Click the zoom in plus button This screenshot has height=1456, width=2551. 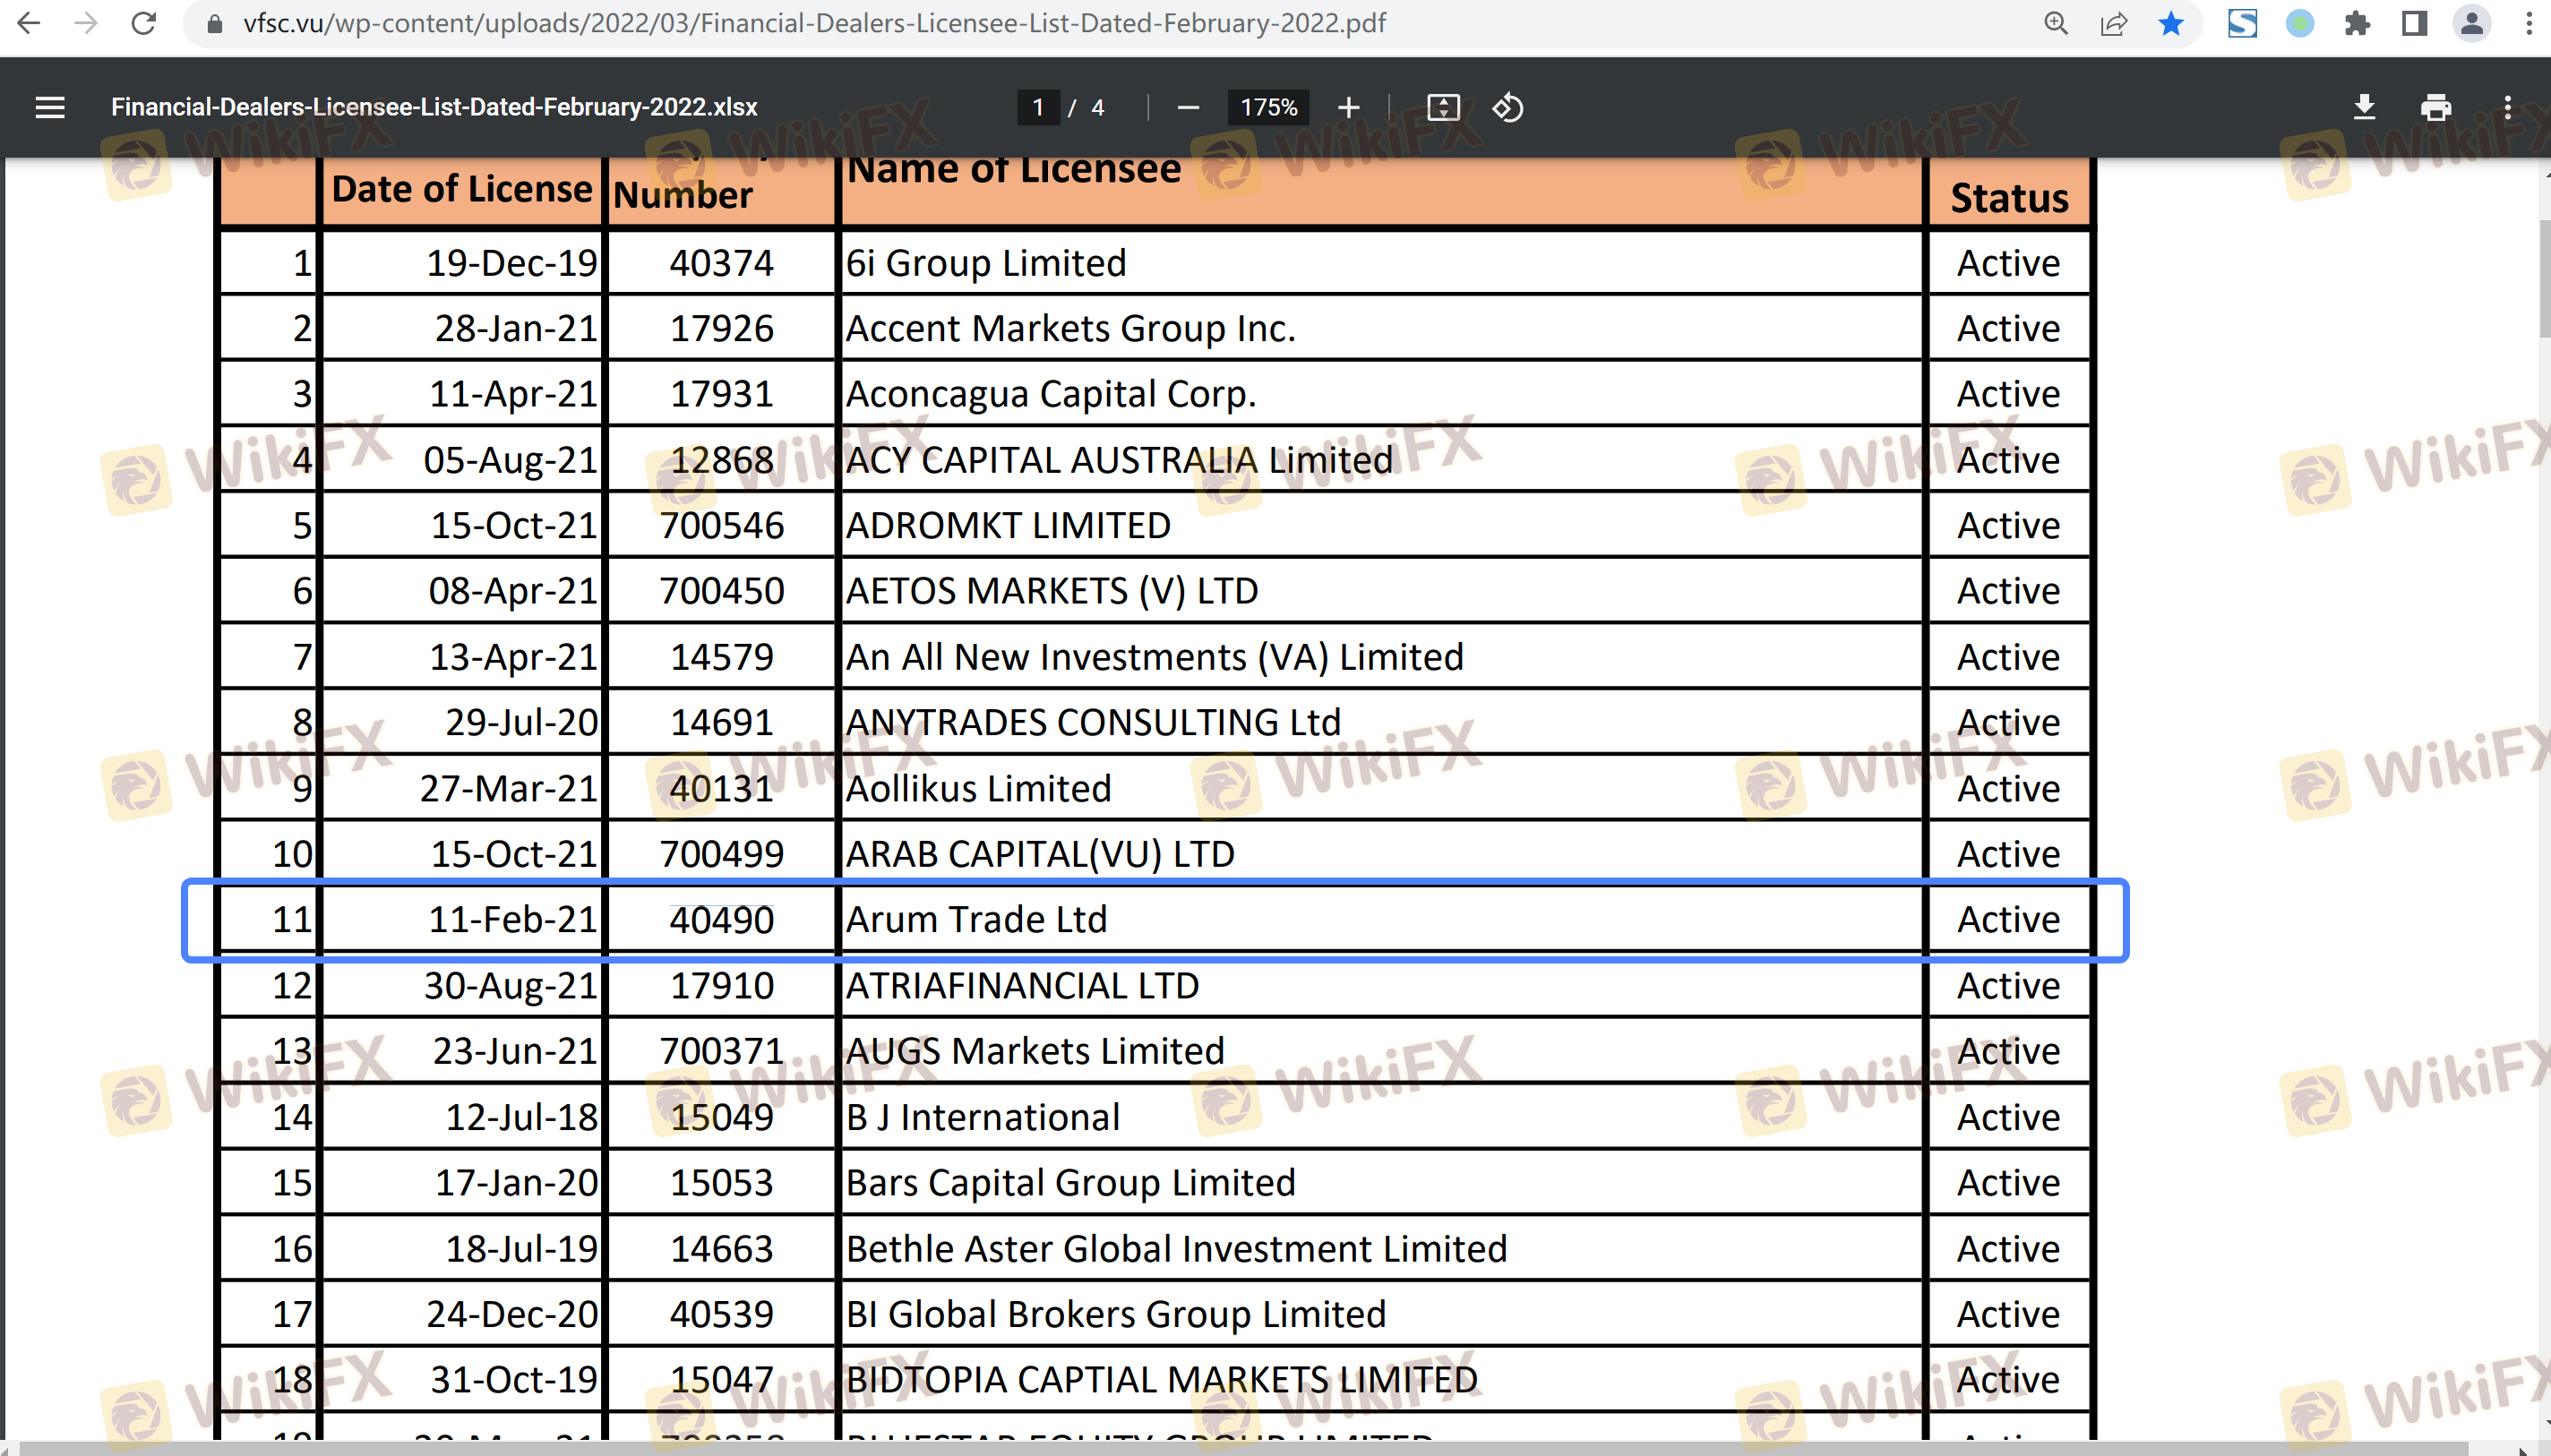pyautogui.click(x=1348, y=107)
